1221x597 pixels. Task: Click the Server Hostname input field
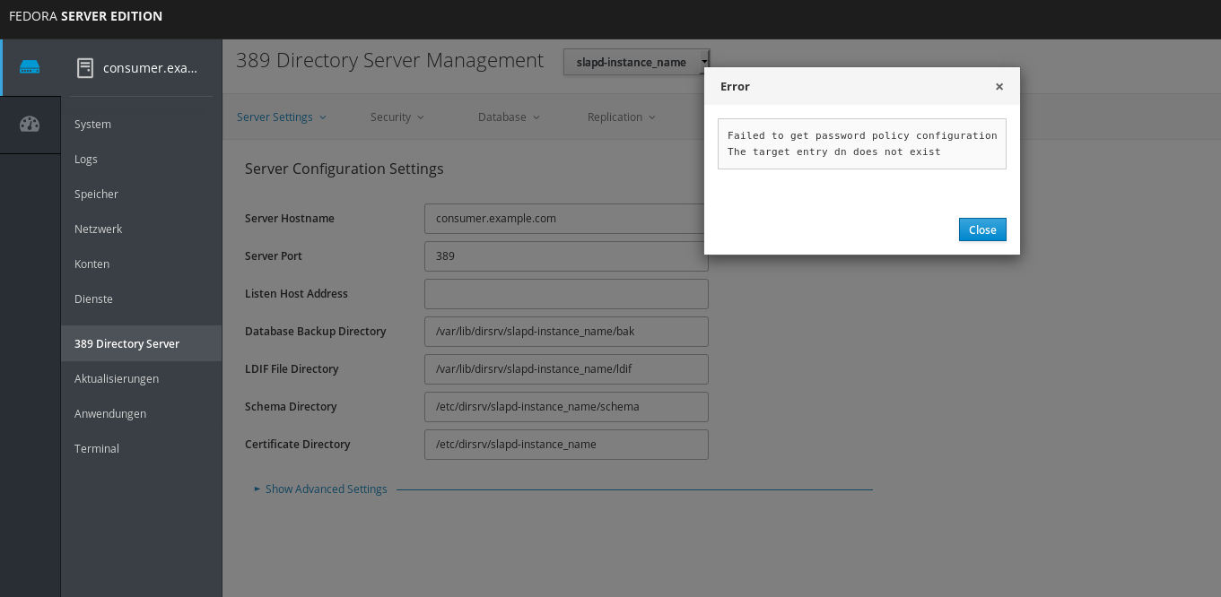(x=566, y=219)
